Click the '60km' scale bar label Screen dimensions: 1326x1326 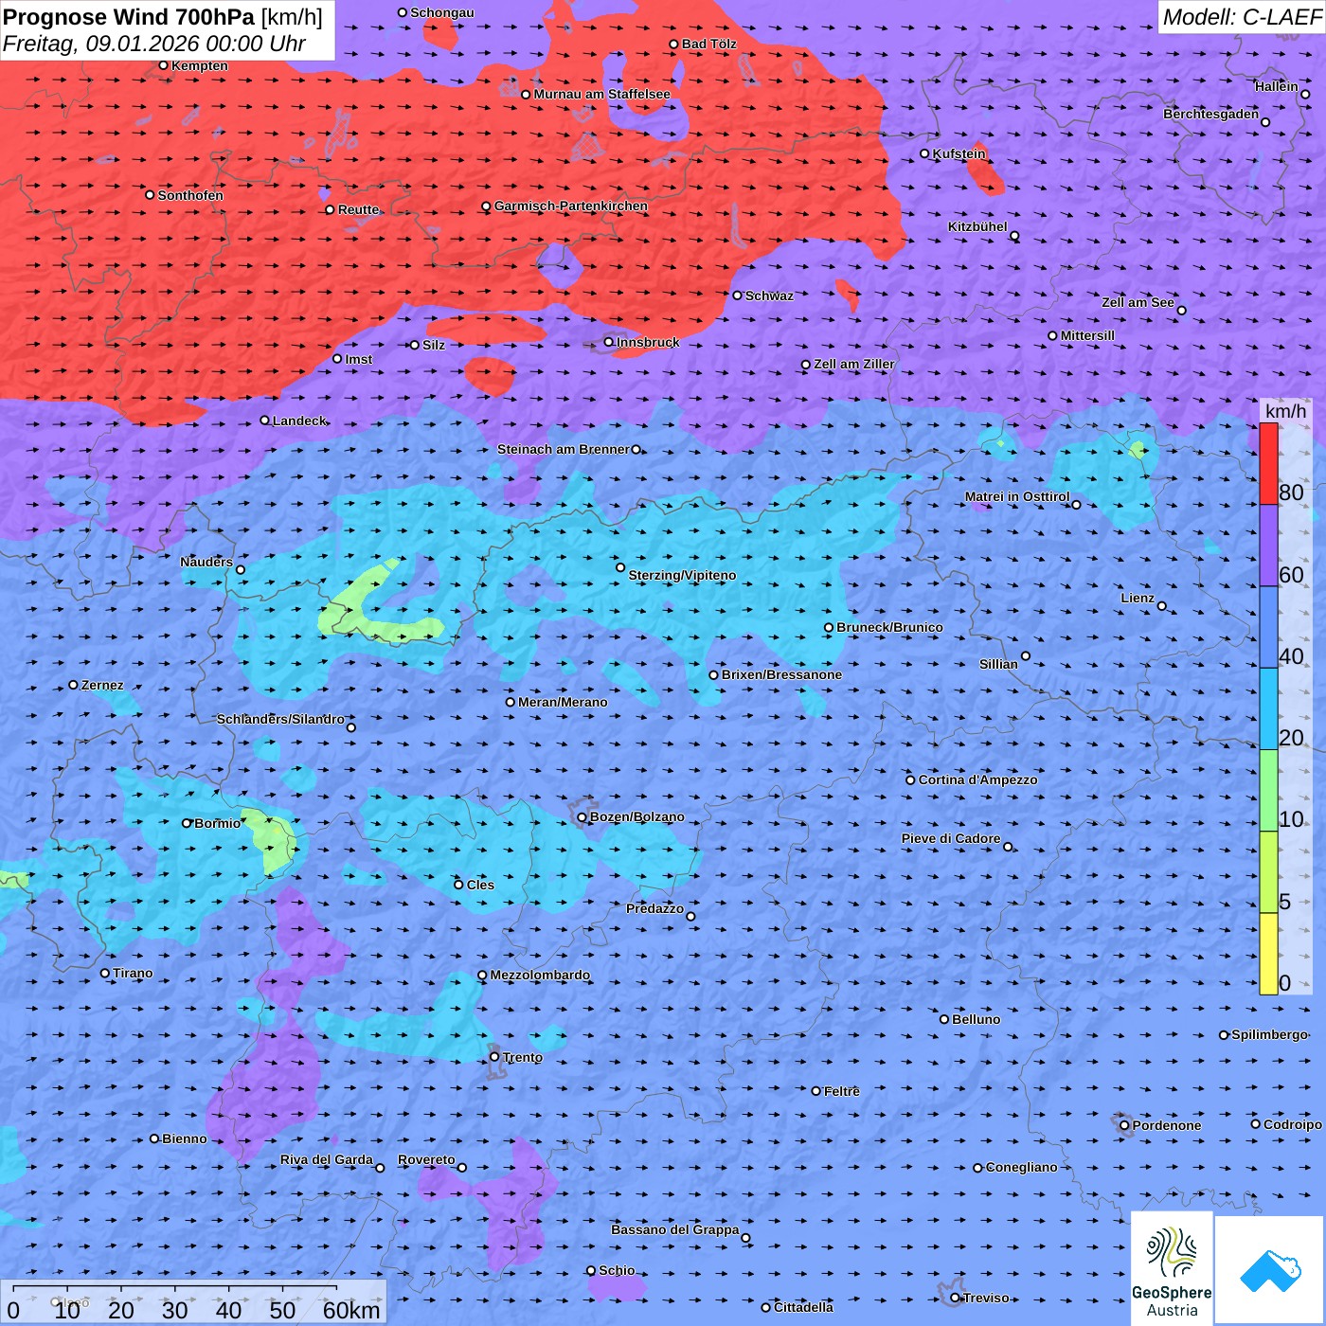(351, 1310)
